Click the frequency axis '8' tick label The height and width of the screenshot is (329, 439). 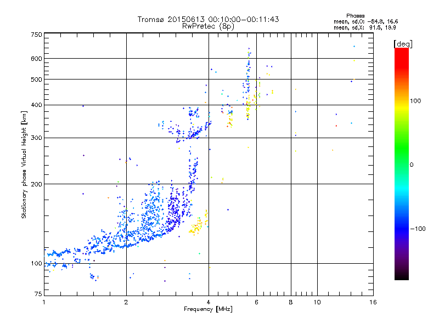click(291, 302)
